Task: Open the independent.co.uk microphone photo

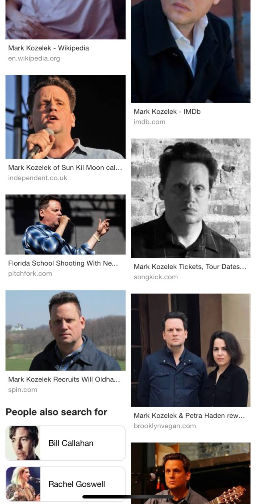Action: [x=66, y=117]
